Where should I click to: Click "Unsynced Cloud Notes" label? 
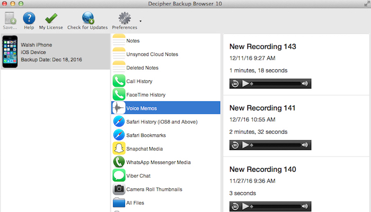point(152,54)
